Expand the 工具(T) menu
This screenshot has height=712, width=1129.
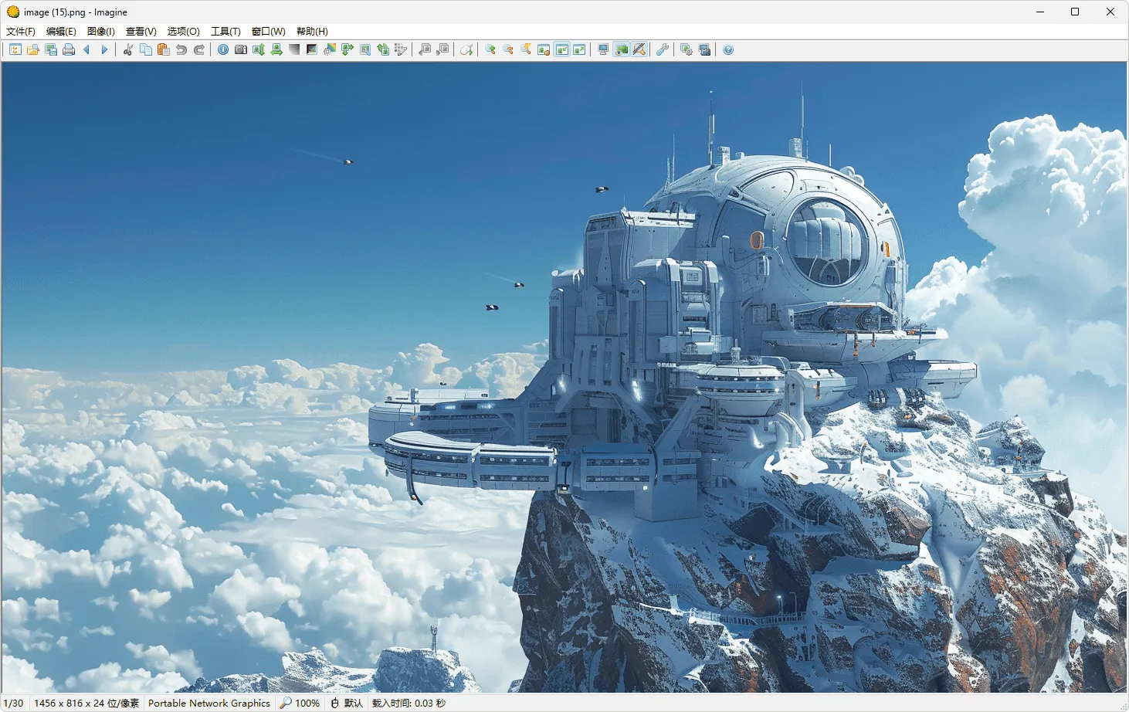point(225,32)
